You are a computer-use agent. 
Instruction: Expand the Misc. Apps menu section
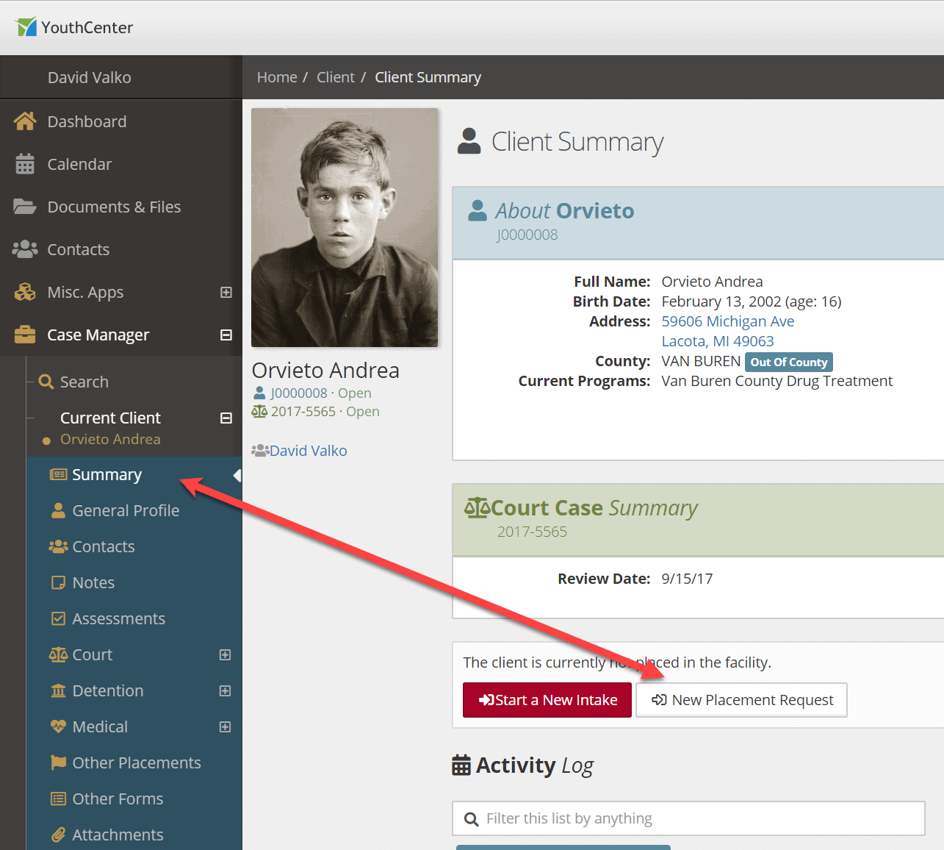click(x=226, y=292)
